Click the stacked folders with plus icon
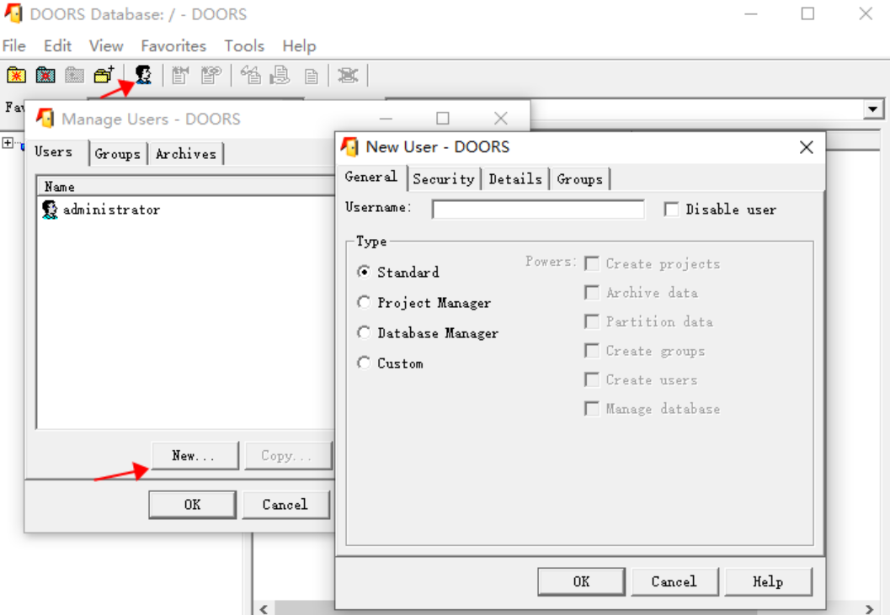Viewport: 890px width, 615px height. pos(104,74)
